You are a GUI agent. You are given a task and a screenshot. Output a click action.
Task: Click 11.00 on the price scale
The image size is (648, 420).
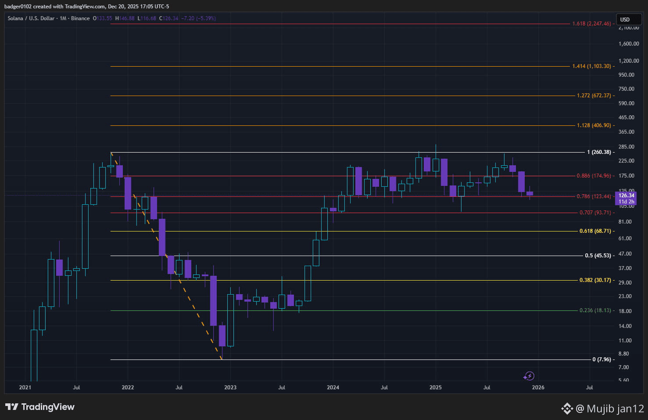pyautogui.click(x=625, y=341)
